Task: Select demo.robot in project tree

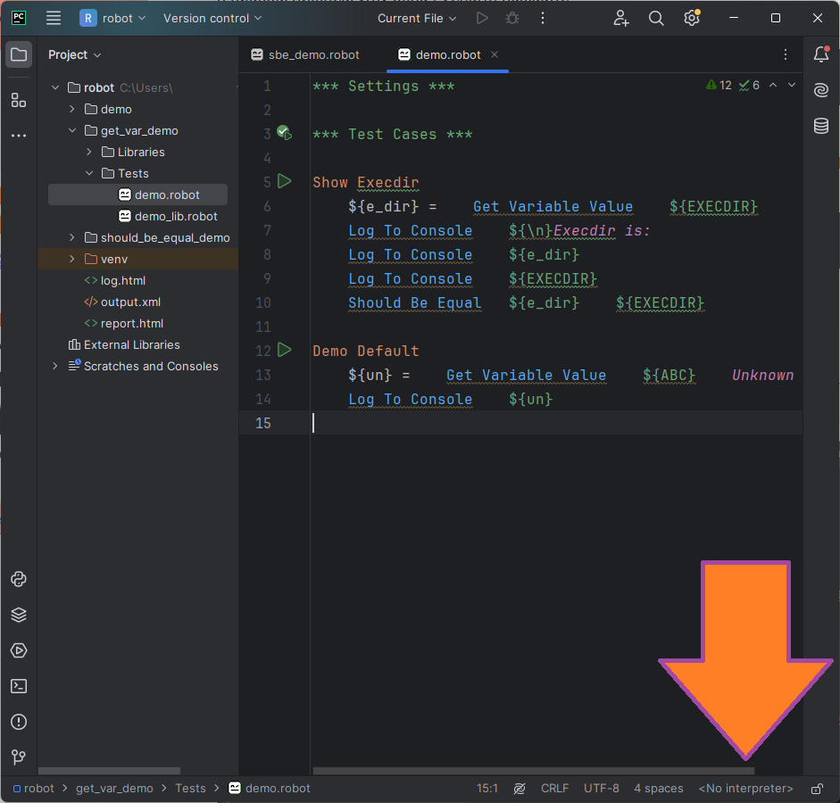Action: 137,195
